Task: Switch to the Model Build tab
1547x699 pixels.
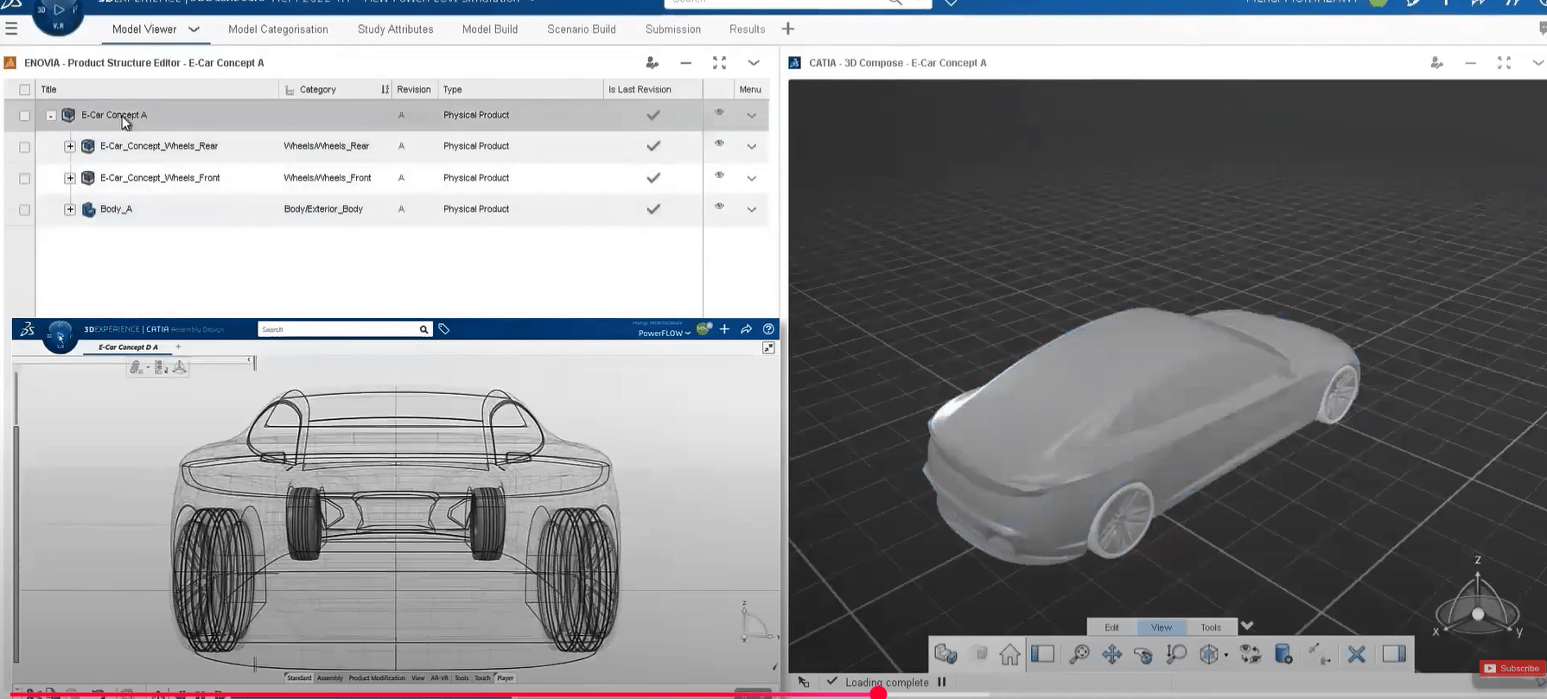Action: [x=490, y=29]
